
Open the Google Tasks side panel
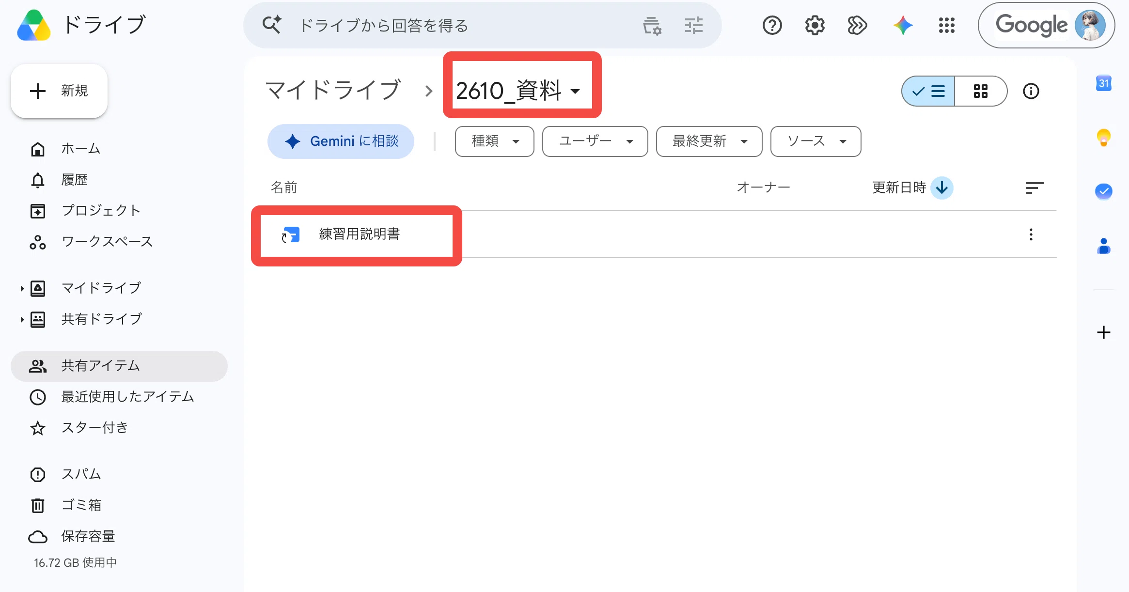pyautogui.click(x=1103, y=191)
